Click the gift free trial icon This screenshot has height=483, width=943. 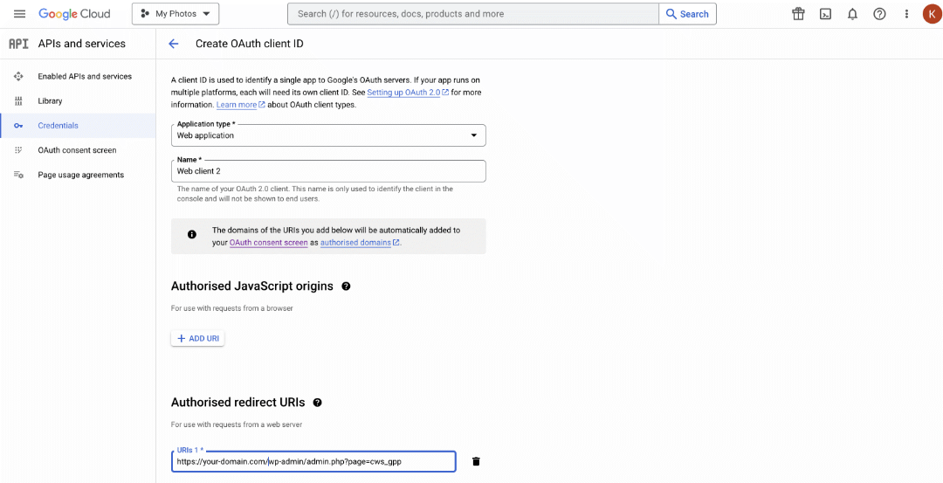pos(798,14)
